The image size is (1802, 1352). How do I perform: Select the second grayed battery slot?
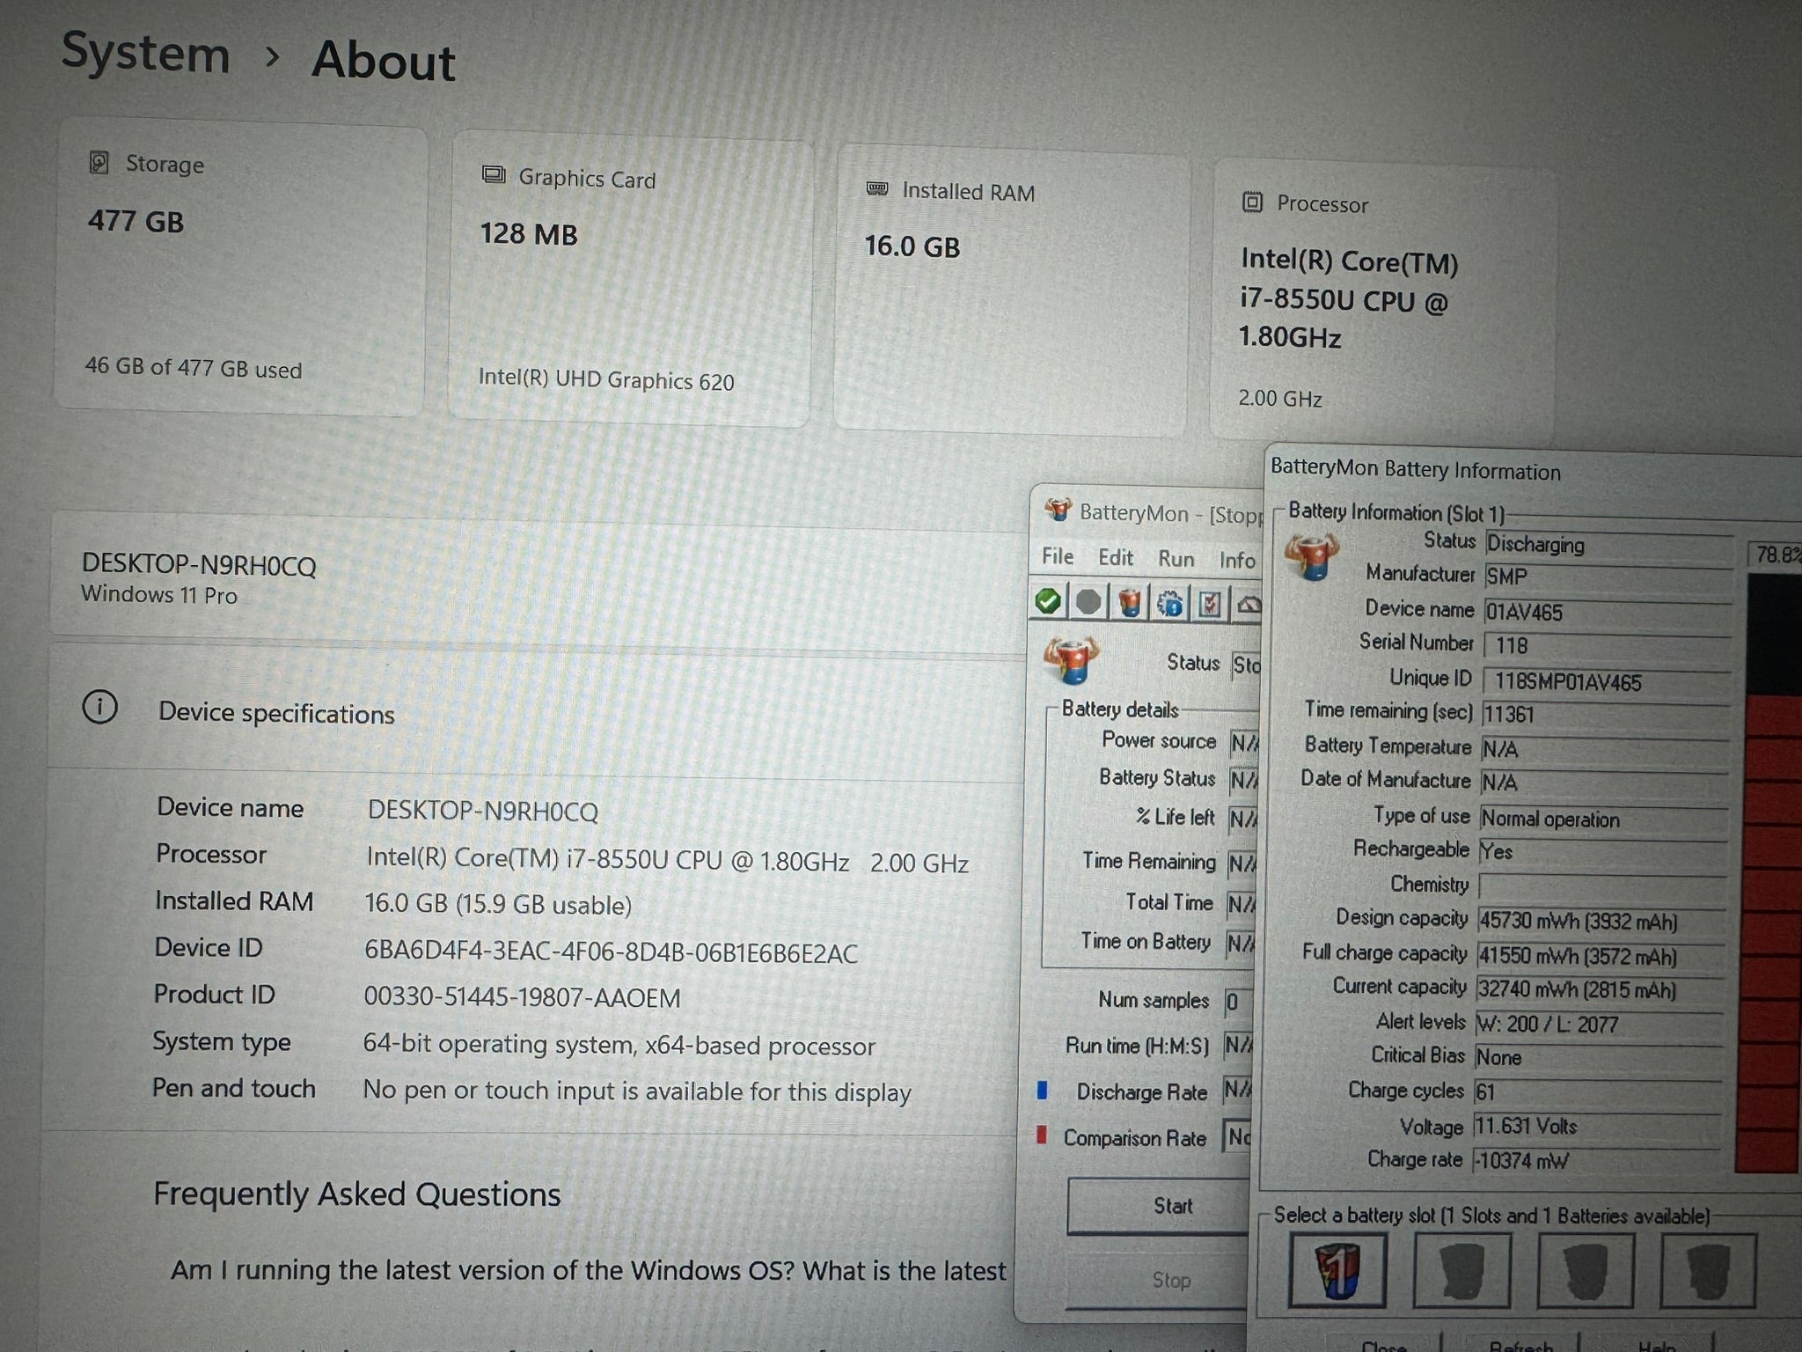1461,1271
